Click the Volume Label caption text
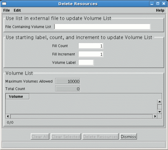168x150 pixels. pyautogui.click(x=64, y=62)
